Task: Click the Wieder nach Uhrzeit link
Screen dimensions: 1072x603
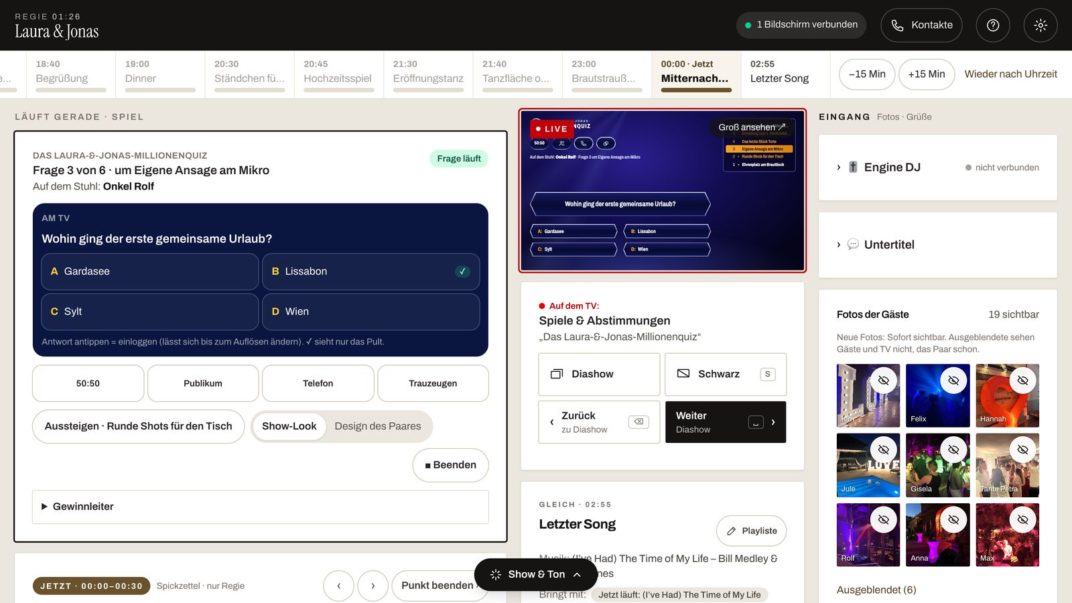Action: (1010, 74)
